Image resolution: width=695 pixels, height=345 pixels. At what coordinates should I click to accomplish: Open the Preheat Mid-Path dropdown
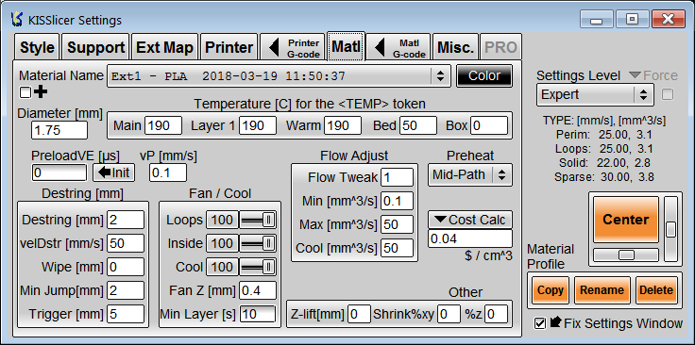click(x=470, y=174)
